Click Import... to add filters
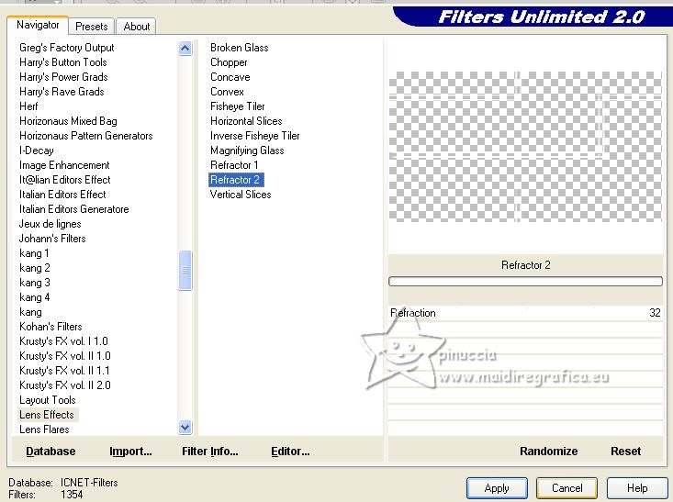673x502 pixels. tap(130, 451)
